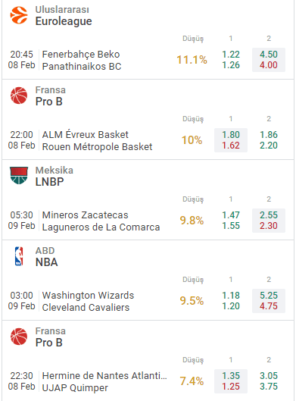Select highlighted 1.80/1.62 odds for ALM Évreux

[231, 140]
